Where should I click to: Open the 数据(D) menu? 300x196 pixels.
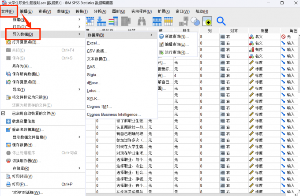tap(64, 11)
